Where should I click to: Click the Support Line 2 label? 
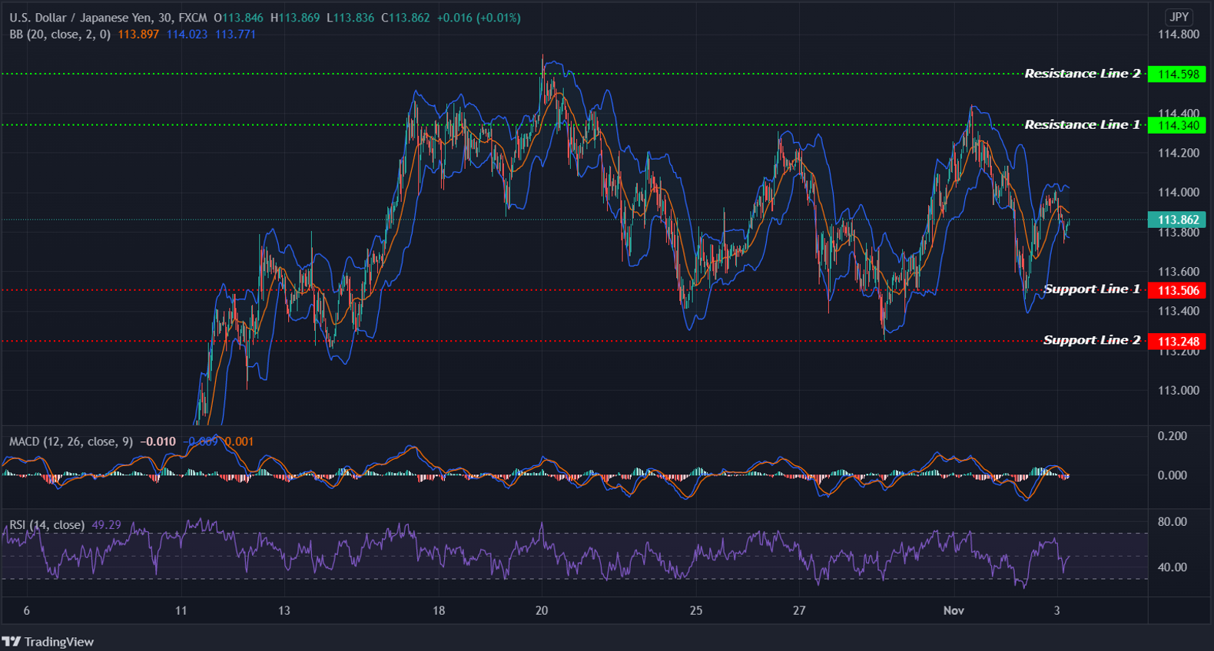(1092, 340)
